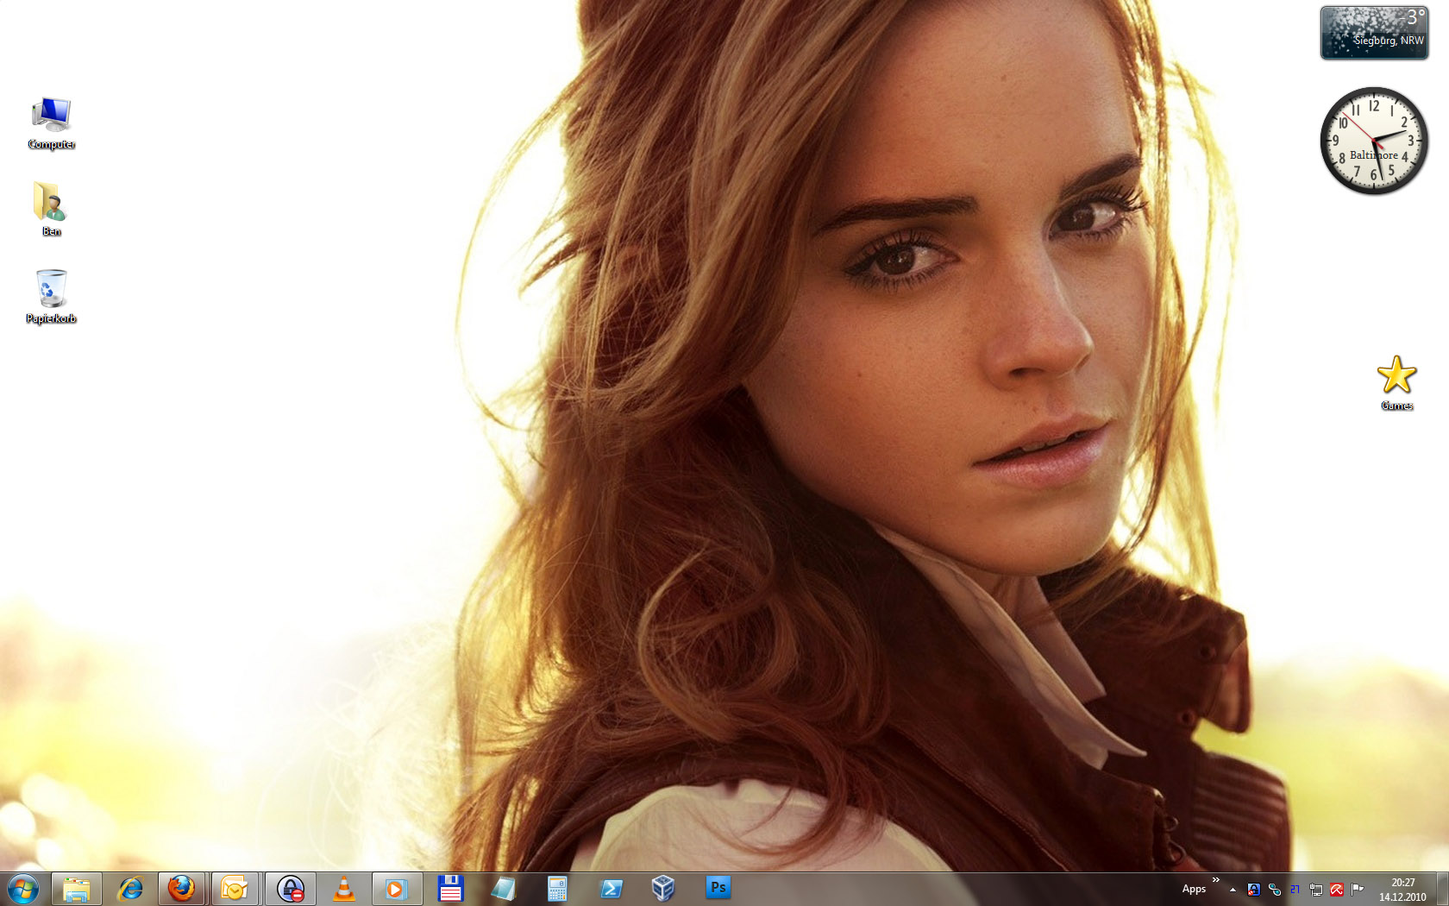Click the padlock tray icon
Image resolution: width=1449 pixels, height=906 pixels.
pos(1254,890)
